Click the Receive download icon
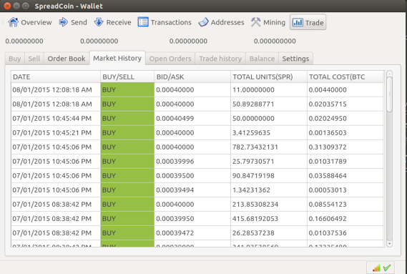The height and width of the screenshot is (274, 407). pos(99,22)
